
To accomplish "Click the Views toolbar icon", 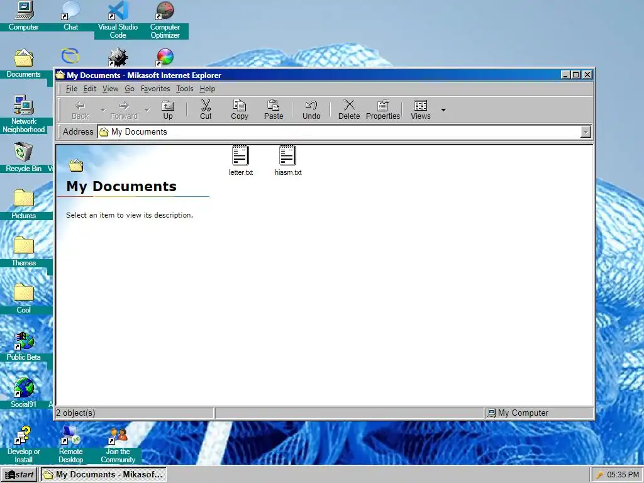I will point(421,106).
